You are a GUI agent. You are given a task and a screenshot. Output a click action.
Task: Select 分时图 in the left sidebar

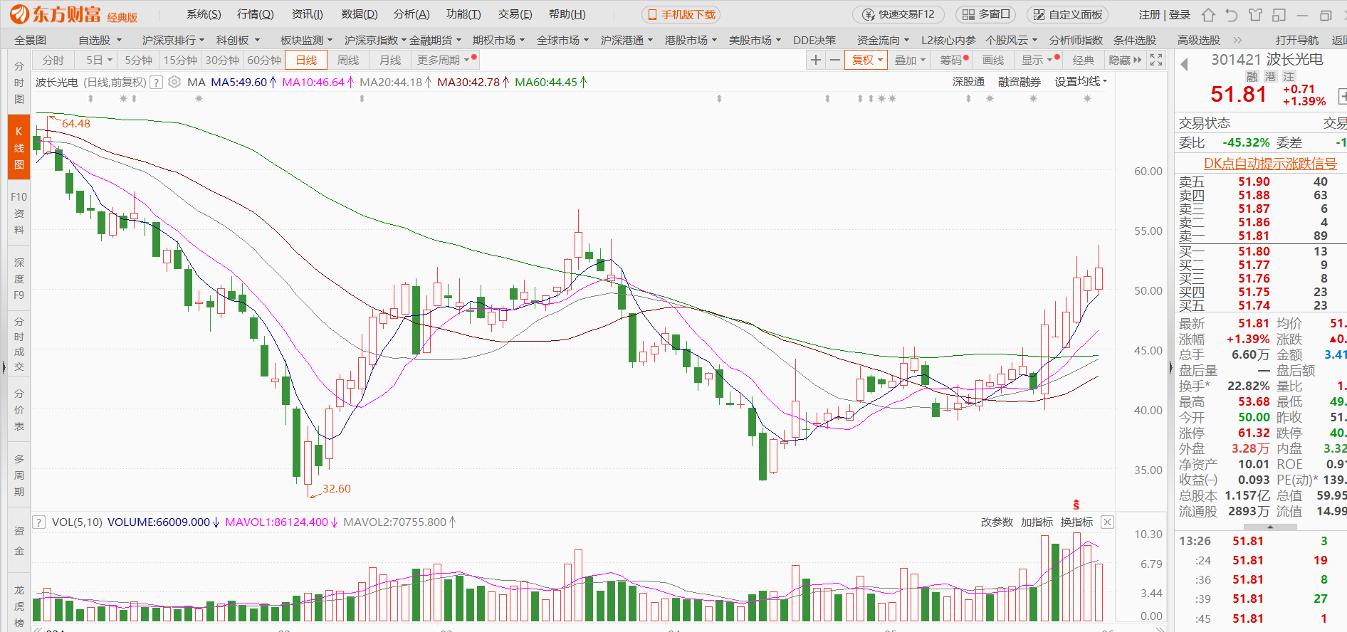point(19,83)
